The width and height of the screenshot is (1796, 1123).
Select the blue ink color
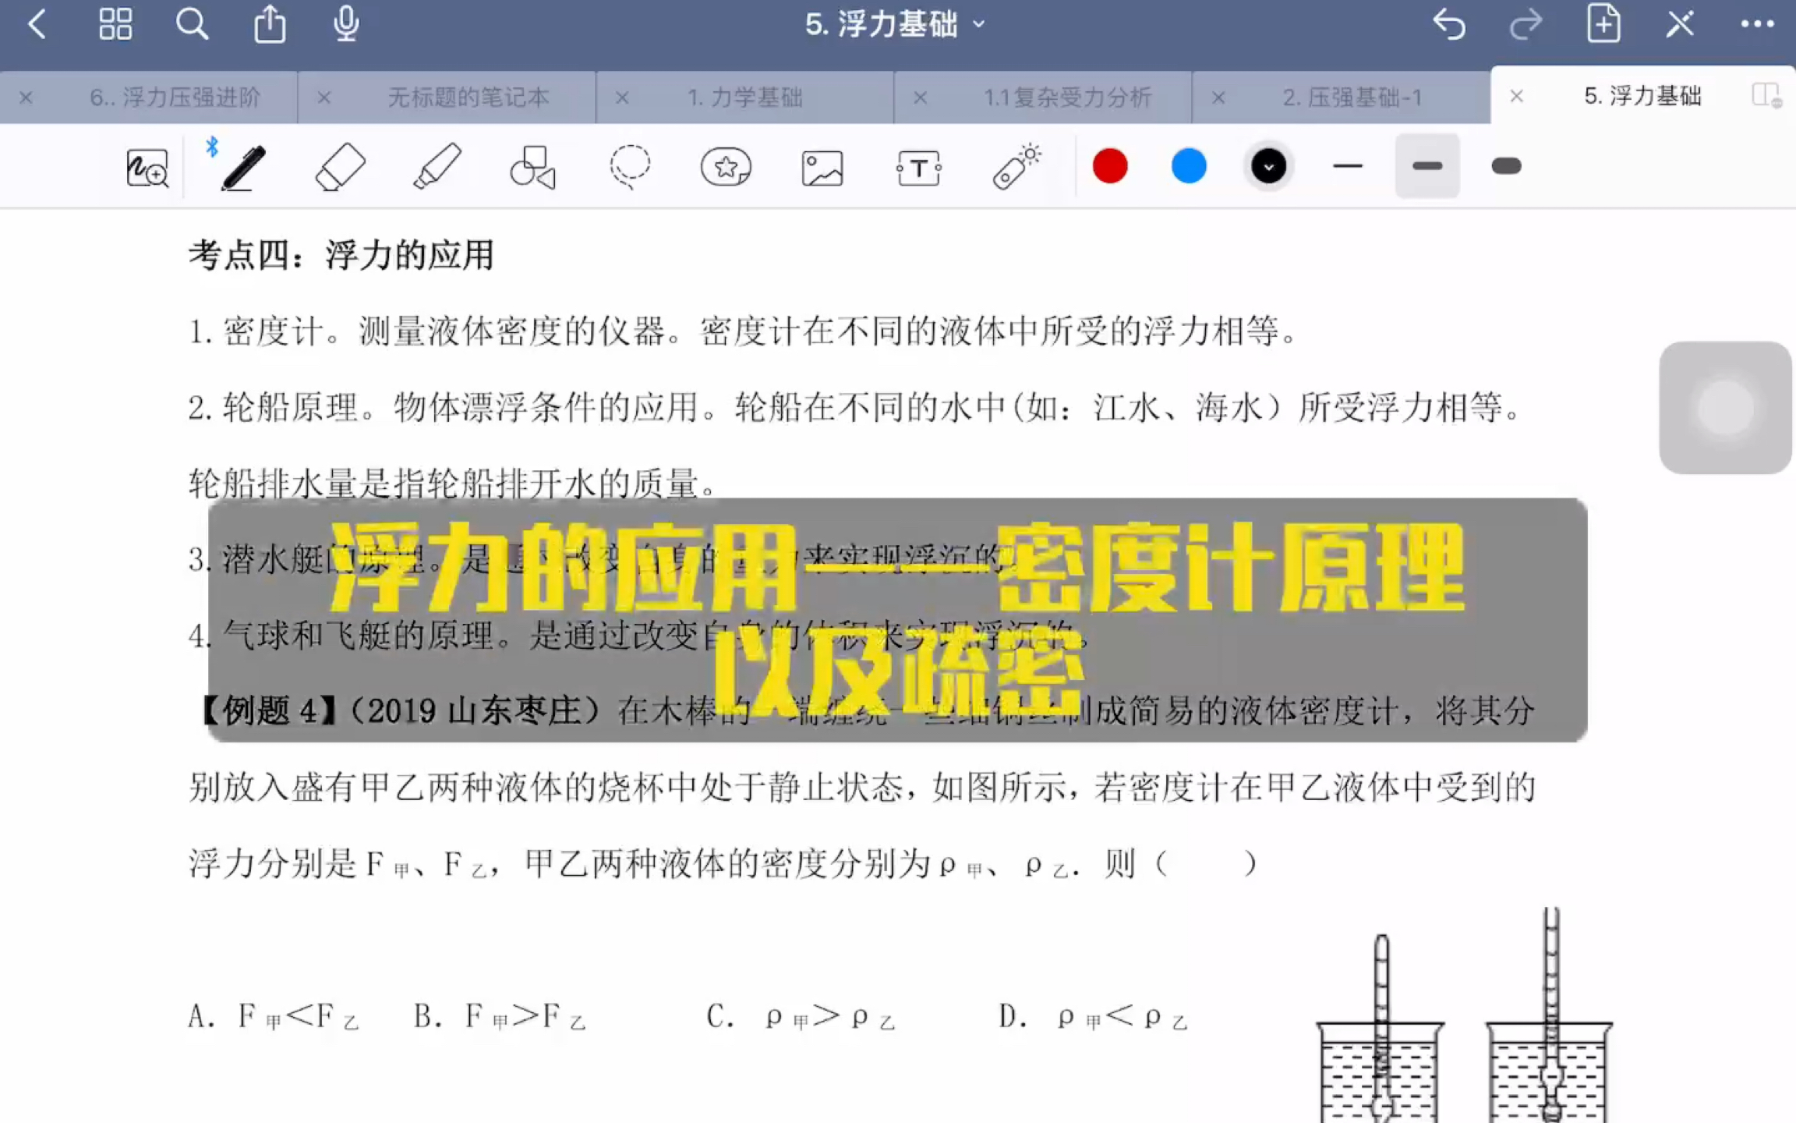tap(1188, 166)
